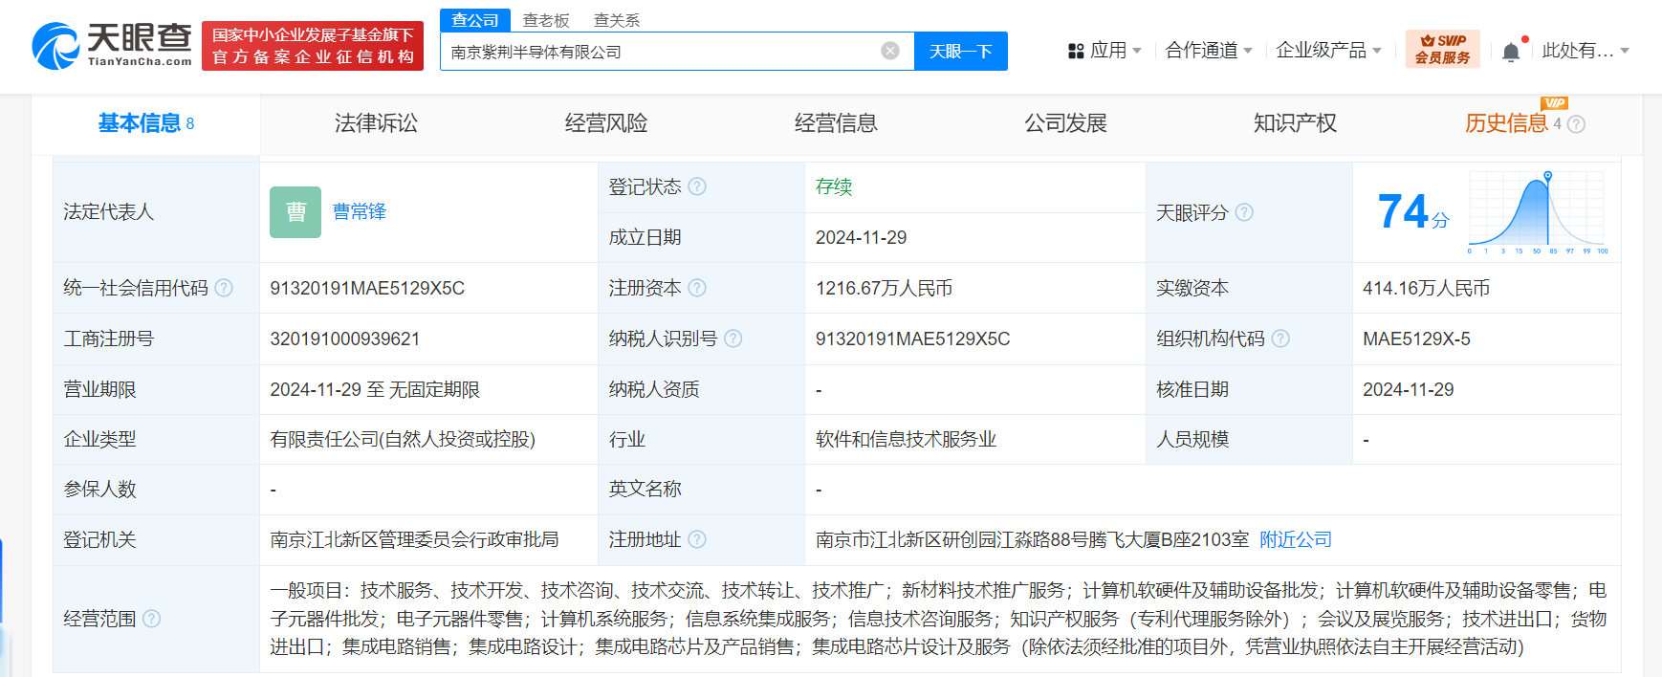The height and width of the screenshot is (677, 1662).
Task: Click help icon beside 登记状态
Action: coord(697,186)
